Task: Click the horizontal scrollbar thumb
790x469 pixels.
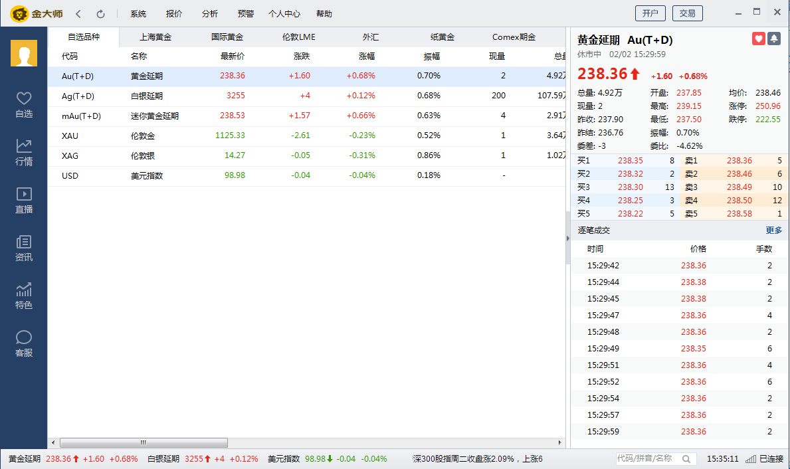Action: (x=144, y=443)
